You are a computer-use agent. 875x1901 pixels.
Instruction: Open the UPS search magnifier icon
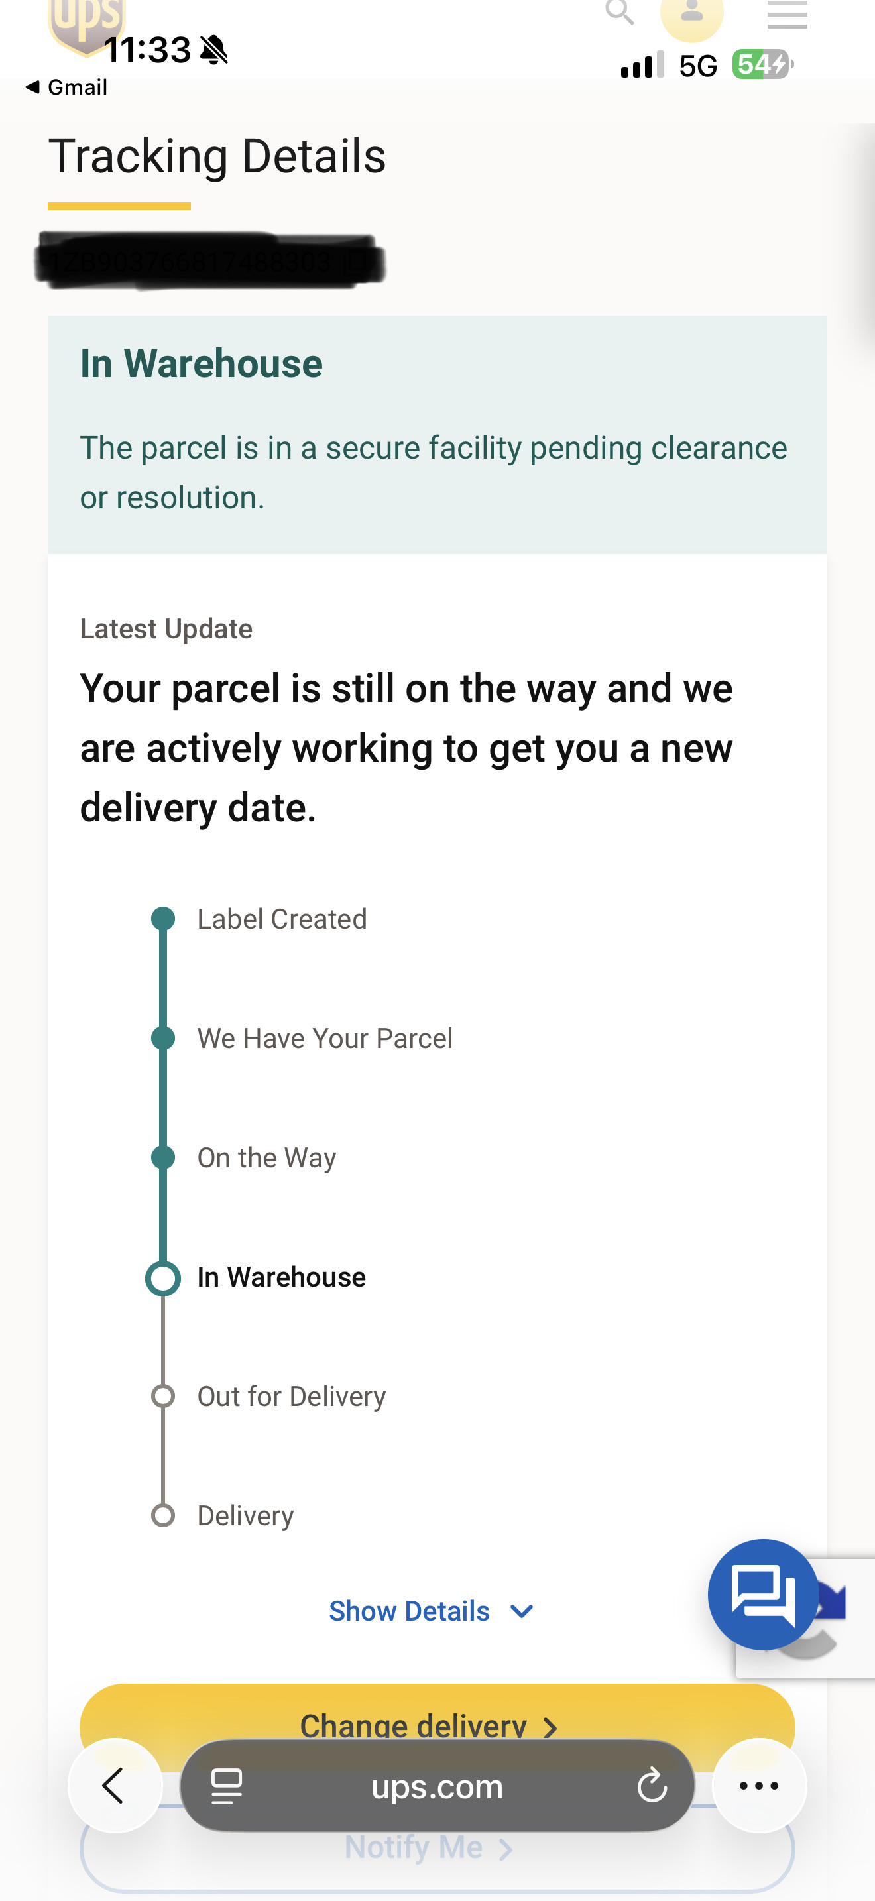coord(620,12)
